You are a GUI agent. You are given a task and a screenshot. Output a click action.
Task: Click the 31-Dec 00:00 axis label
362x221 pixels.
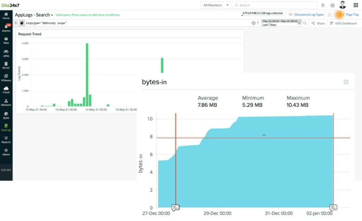pos(279,213)
